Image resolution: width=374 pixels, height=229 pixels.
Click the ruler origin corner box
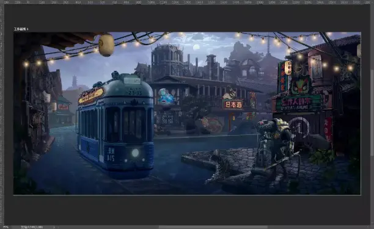tap(1, 2)
